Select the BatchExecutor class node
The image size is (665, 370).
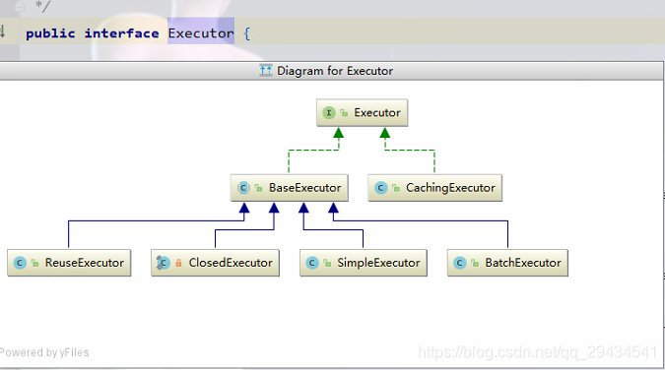507,263
